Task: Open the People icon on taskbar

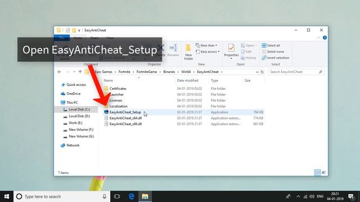Action: [x=288, y=196]
